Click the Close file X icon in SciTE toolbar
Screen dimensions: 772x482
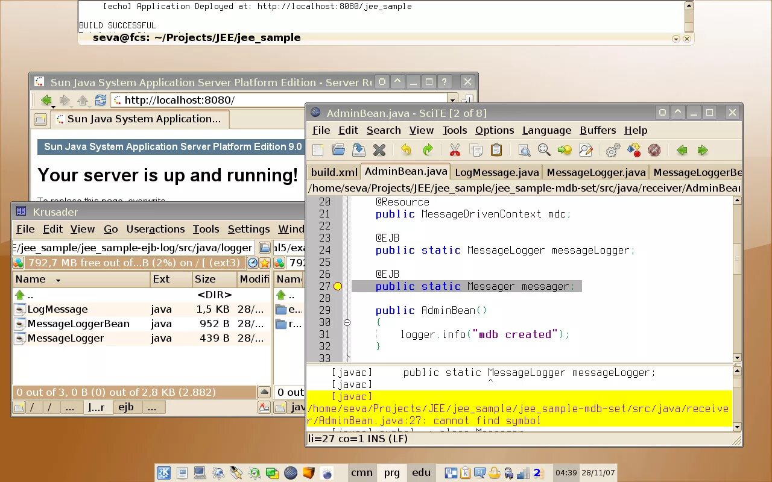tap(379, 150)
